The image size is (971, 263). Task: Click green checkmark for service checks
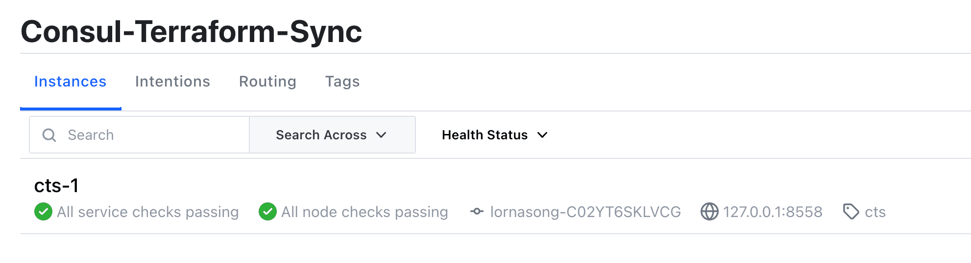[x=43, y=212]
